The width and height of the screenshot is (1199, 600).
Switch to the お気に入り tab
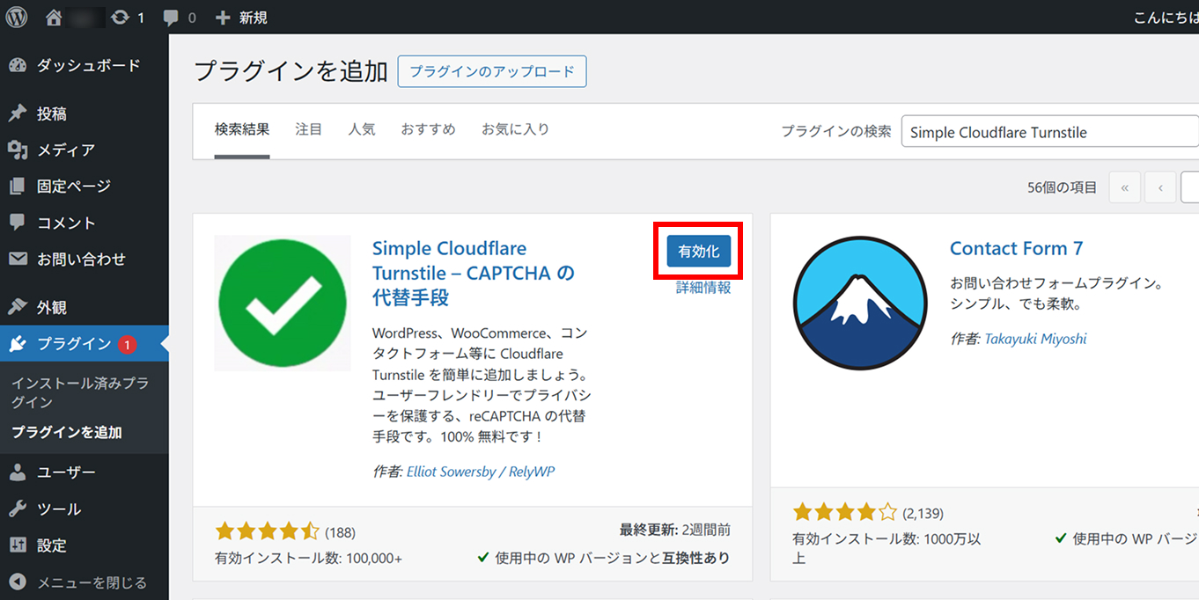[x=515, y=129]
